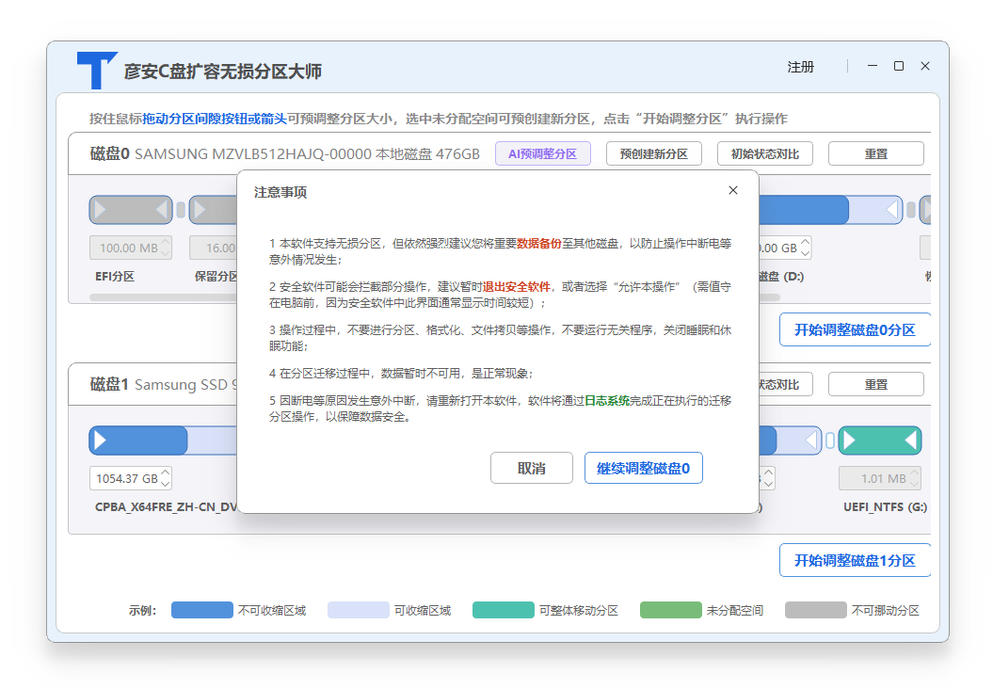Image resolution: width=993 pixels, height=689 pixels.
Task: Click the blue D: partition usage bar
Action: coord(803,210)
